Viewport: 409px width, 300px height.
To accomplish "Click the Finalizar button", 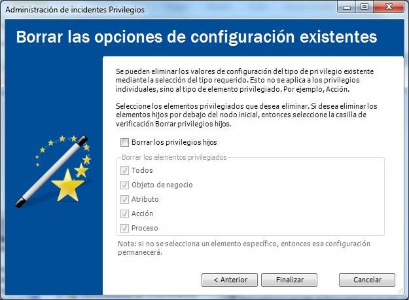I will tap(289, 280).
